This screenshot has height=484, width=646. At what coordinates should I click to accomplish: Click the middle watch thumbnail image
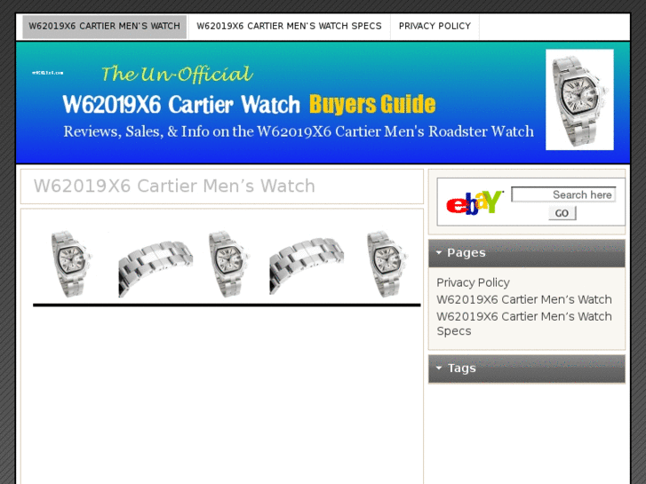pos(227,264)
